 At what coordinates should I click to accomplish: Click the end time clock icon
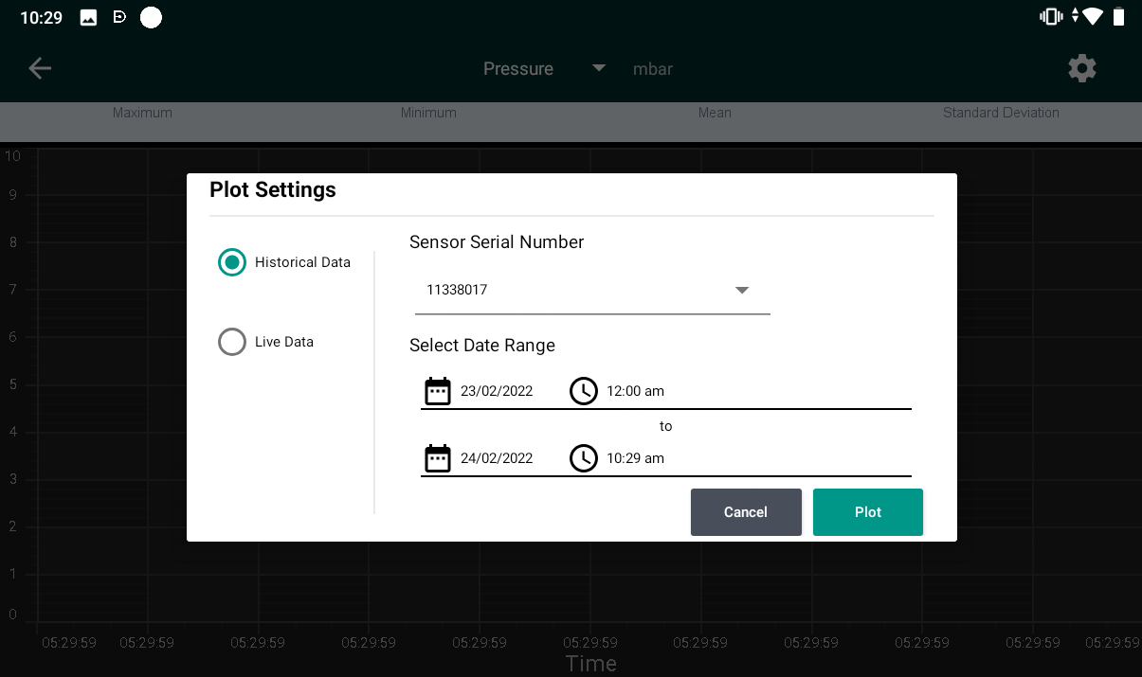[x=584, y=458]
